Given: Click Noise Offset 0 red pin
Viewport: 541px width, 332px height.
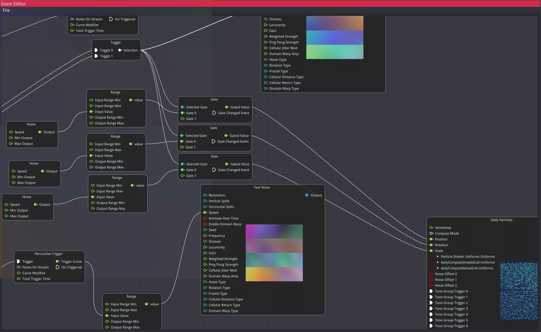Looking at the screenshot, I should pos(431,274).
